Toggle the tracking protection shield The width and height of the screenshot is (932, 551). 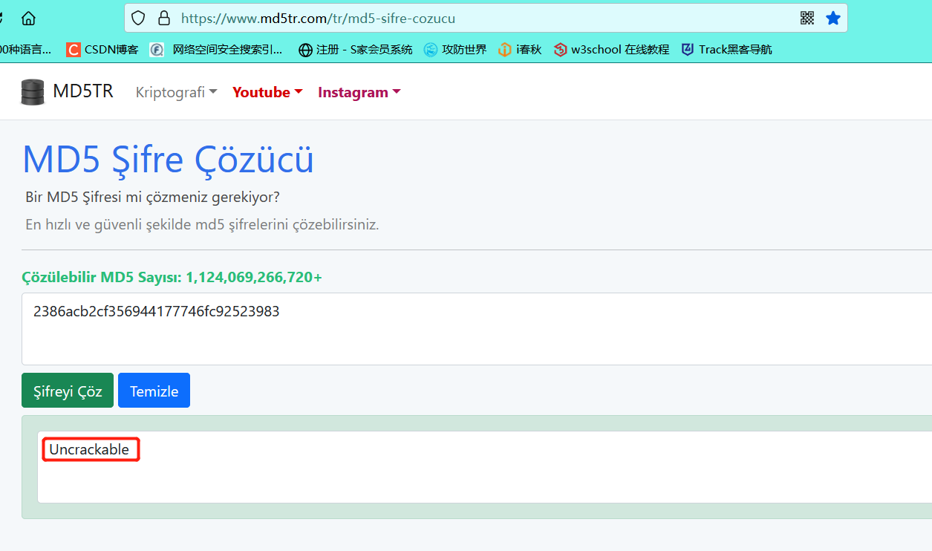[138, 18]
